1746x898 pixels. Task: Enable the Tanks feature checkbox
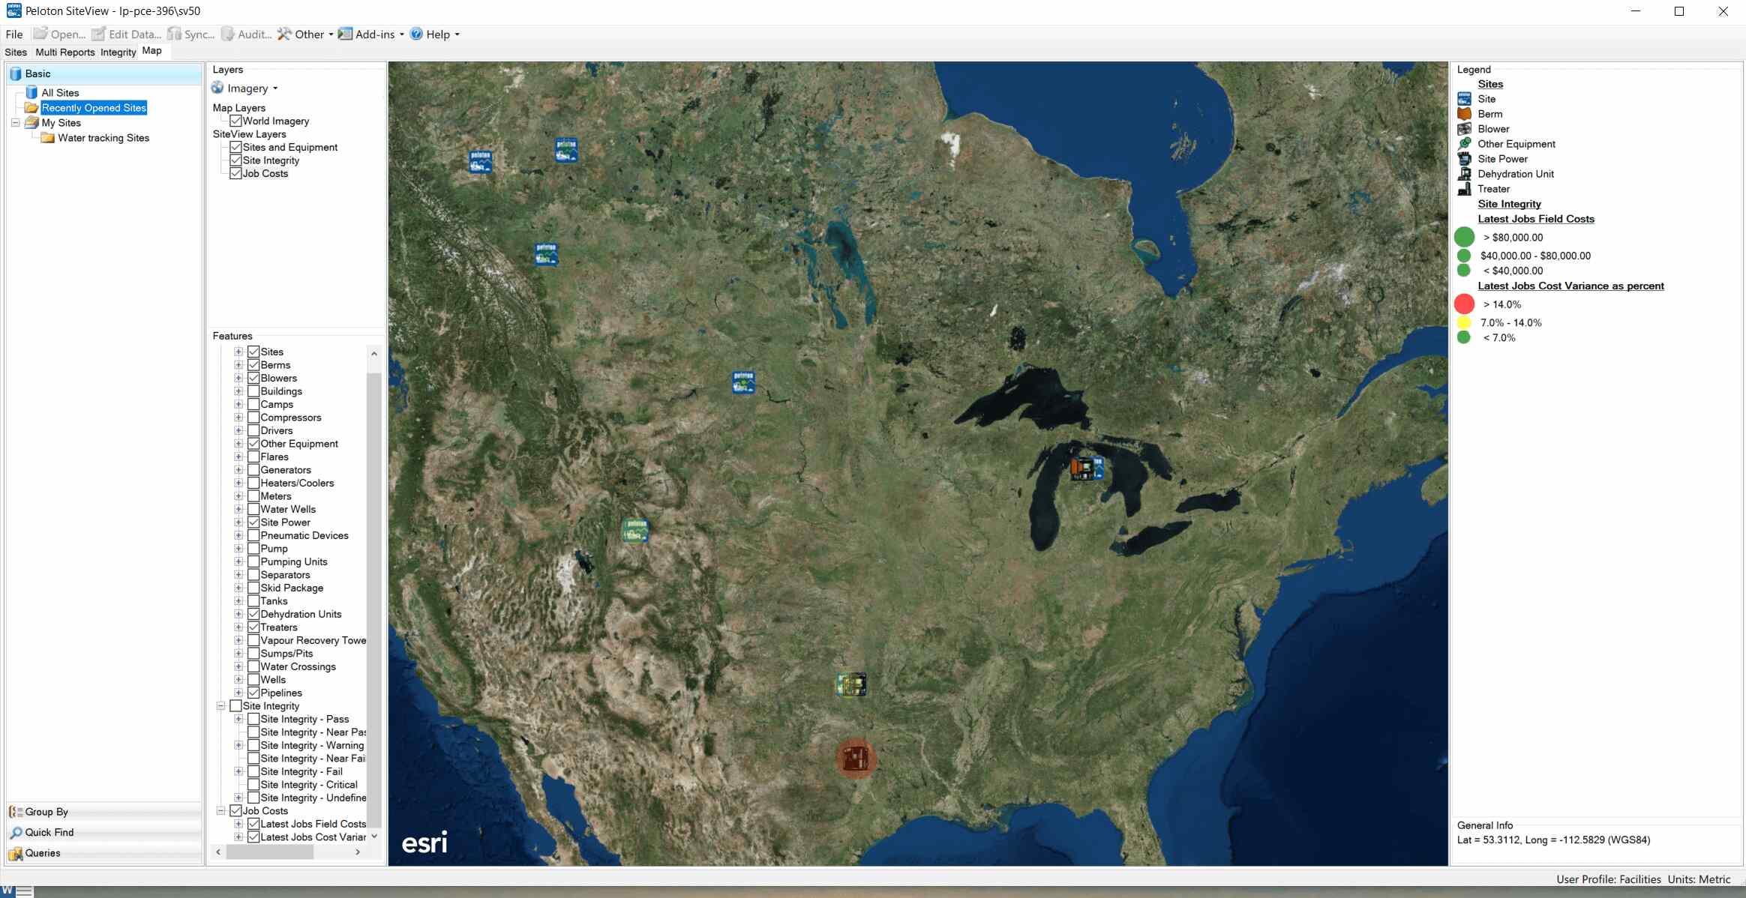[253, 601]
